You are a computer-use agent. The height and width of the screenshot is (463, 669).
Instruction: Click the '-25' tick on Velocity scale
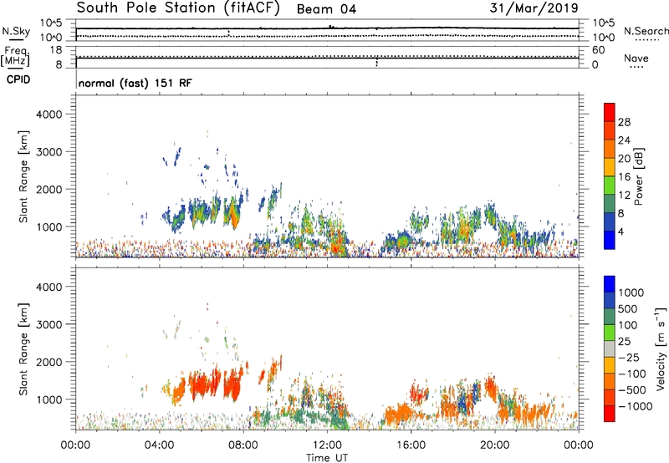coord(630,358)
